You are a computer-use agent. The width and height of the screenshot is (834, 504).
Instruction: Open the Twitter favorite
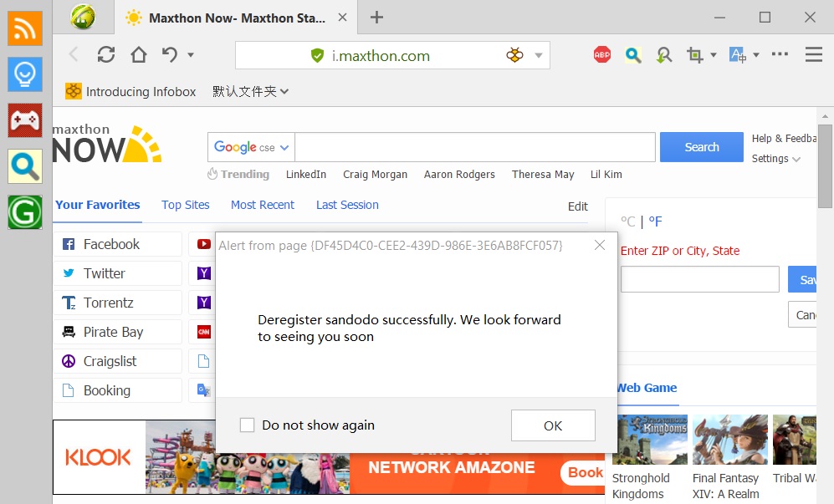coord(118,273)
